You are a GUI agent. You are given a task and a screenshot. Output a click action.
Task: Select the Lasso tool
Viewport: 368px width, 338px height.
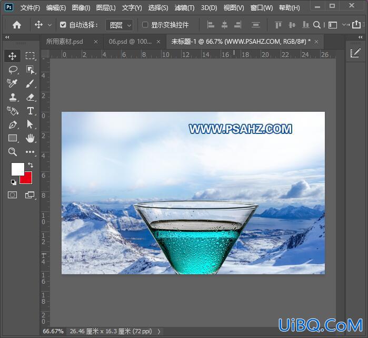[x=13, y=70]
